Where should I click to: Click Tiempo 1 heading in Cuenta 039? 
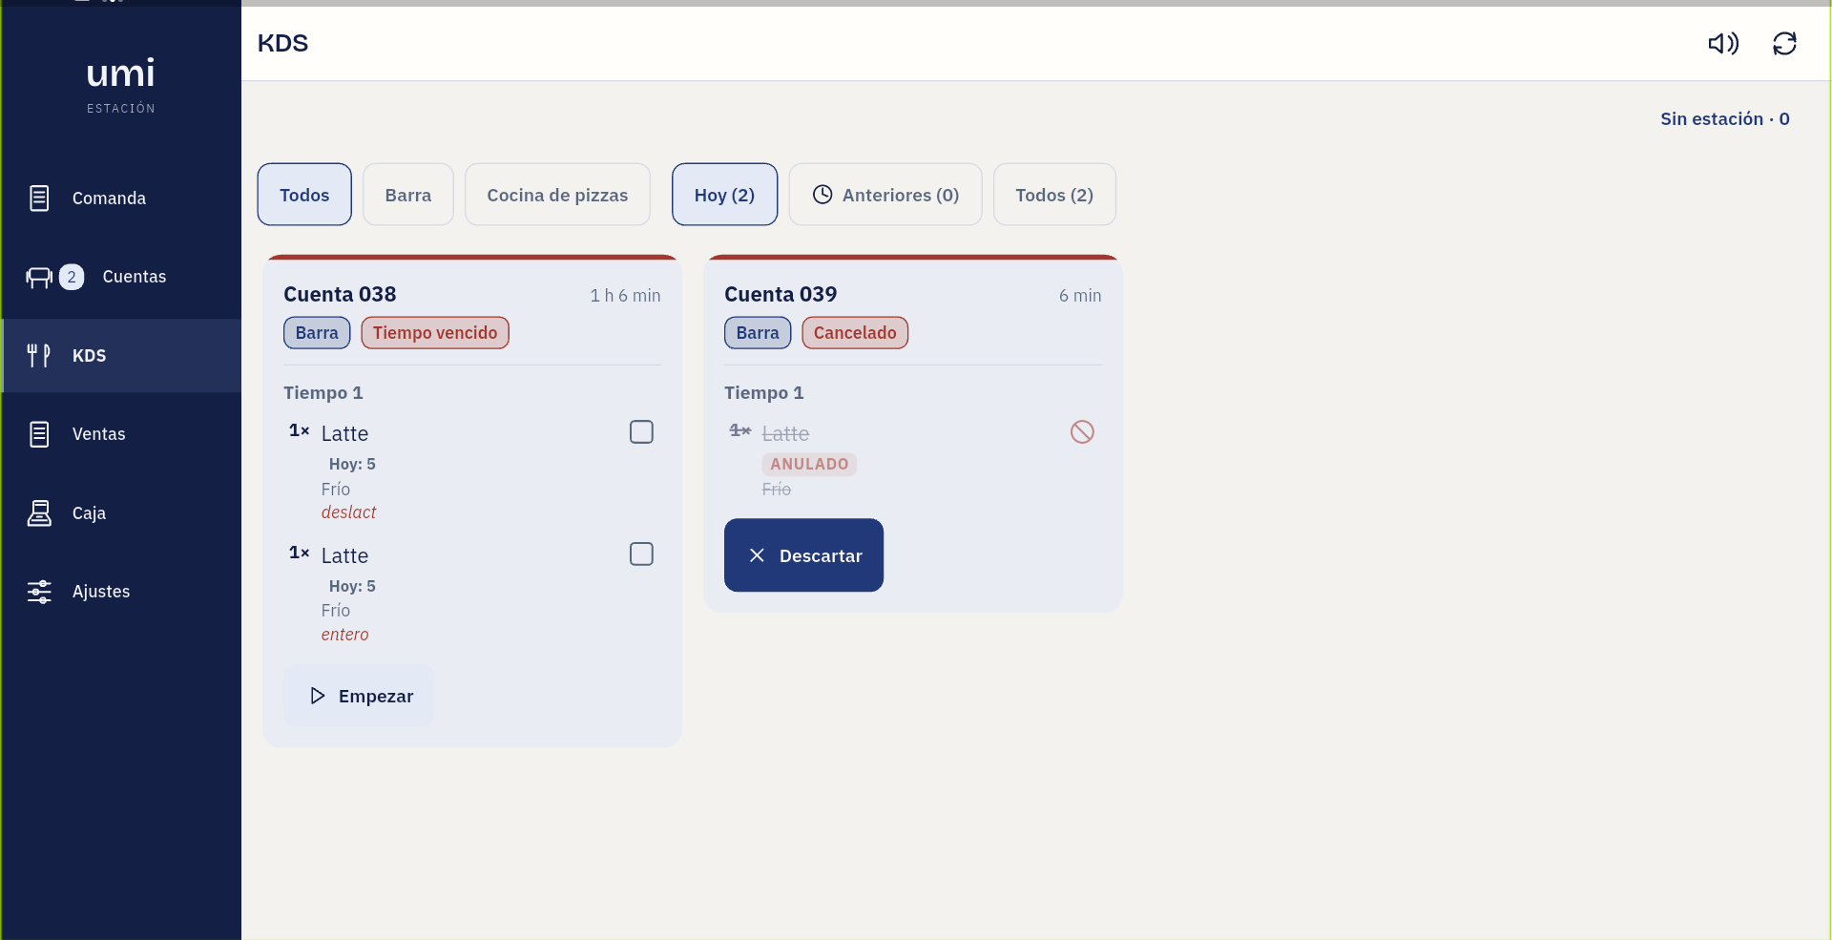coord(764,393)
